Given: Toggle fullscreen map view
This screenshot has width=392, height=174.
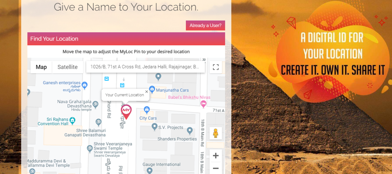Looking at the screenshot, I should coord(216,67).
